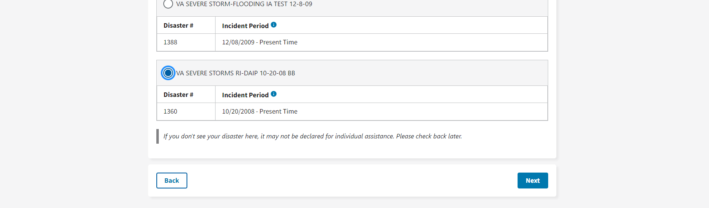Click info icon in disaster 1360 table
This screenshot has width=709, height=208.
click(273, 94)
